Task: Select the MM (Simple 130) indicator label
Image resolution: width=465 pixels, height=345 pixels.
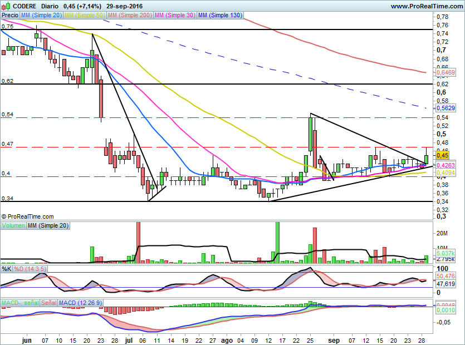Action: pos(220,16)
